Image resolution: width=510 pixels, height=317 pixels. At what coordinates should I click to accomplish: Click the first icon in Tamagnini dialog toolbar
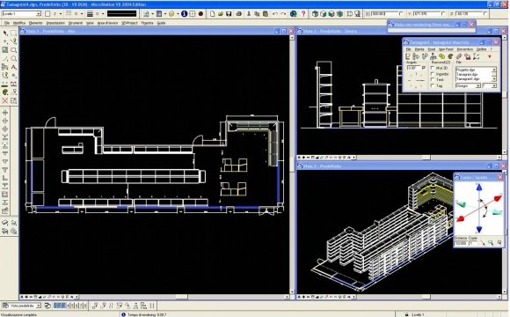408,56
